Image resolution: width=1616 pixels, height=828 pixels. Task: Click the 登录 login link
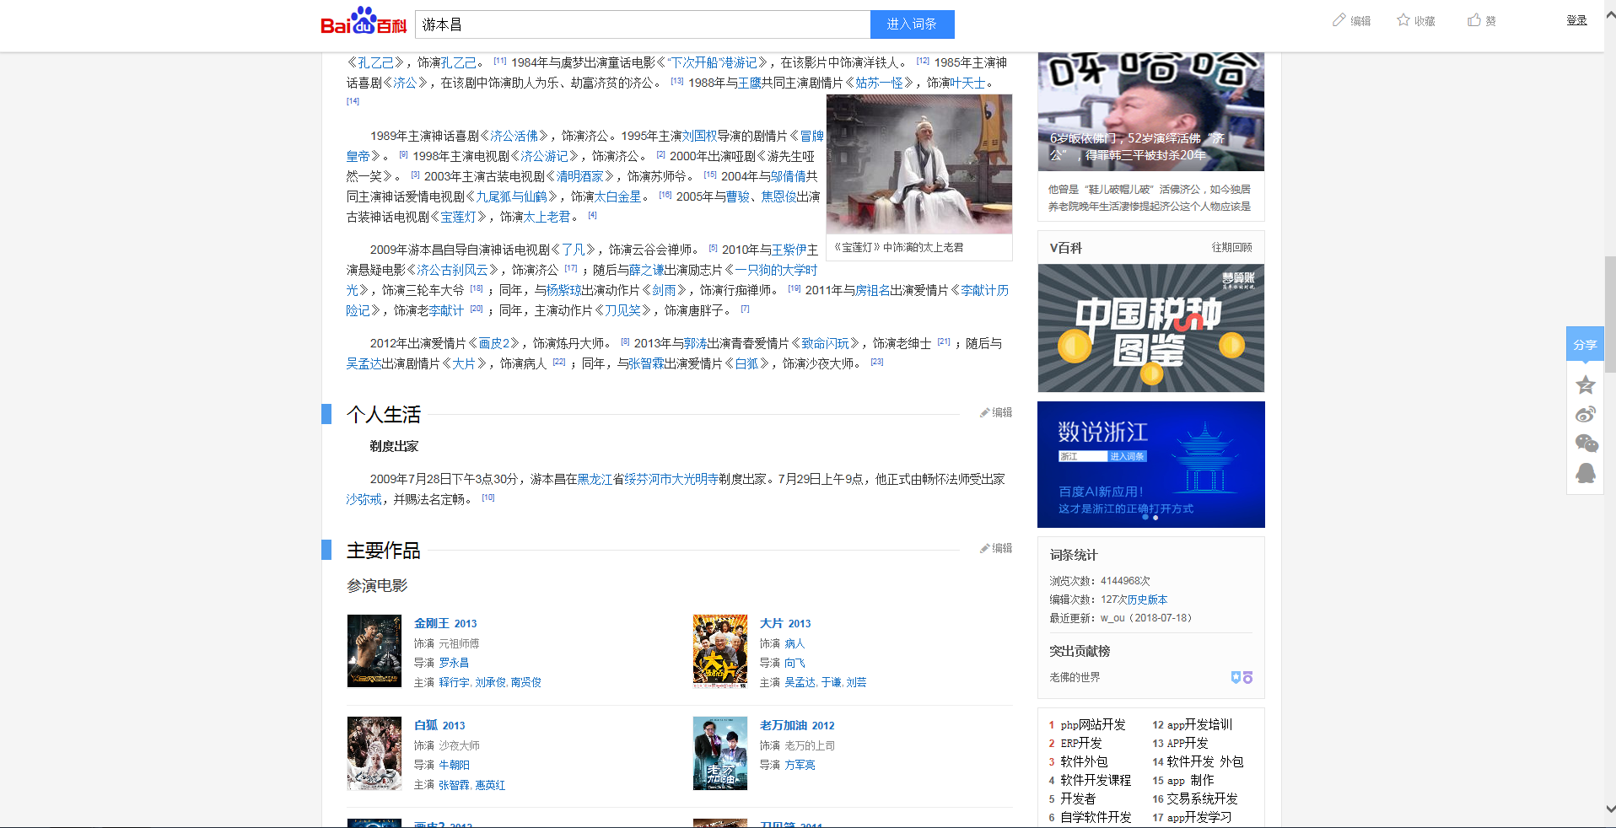tap(1576, 20)
